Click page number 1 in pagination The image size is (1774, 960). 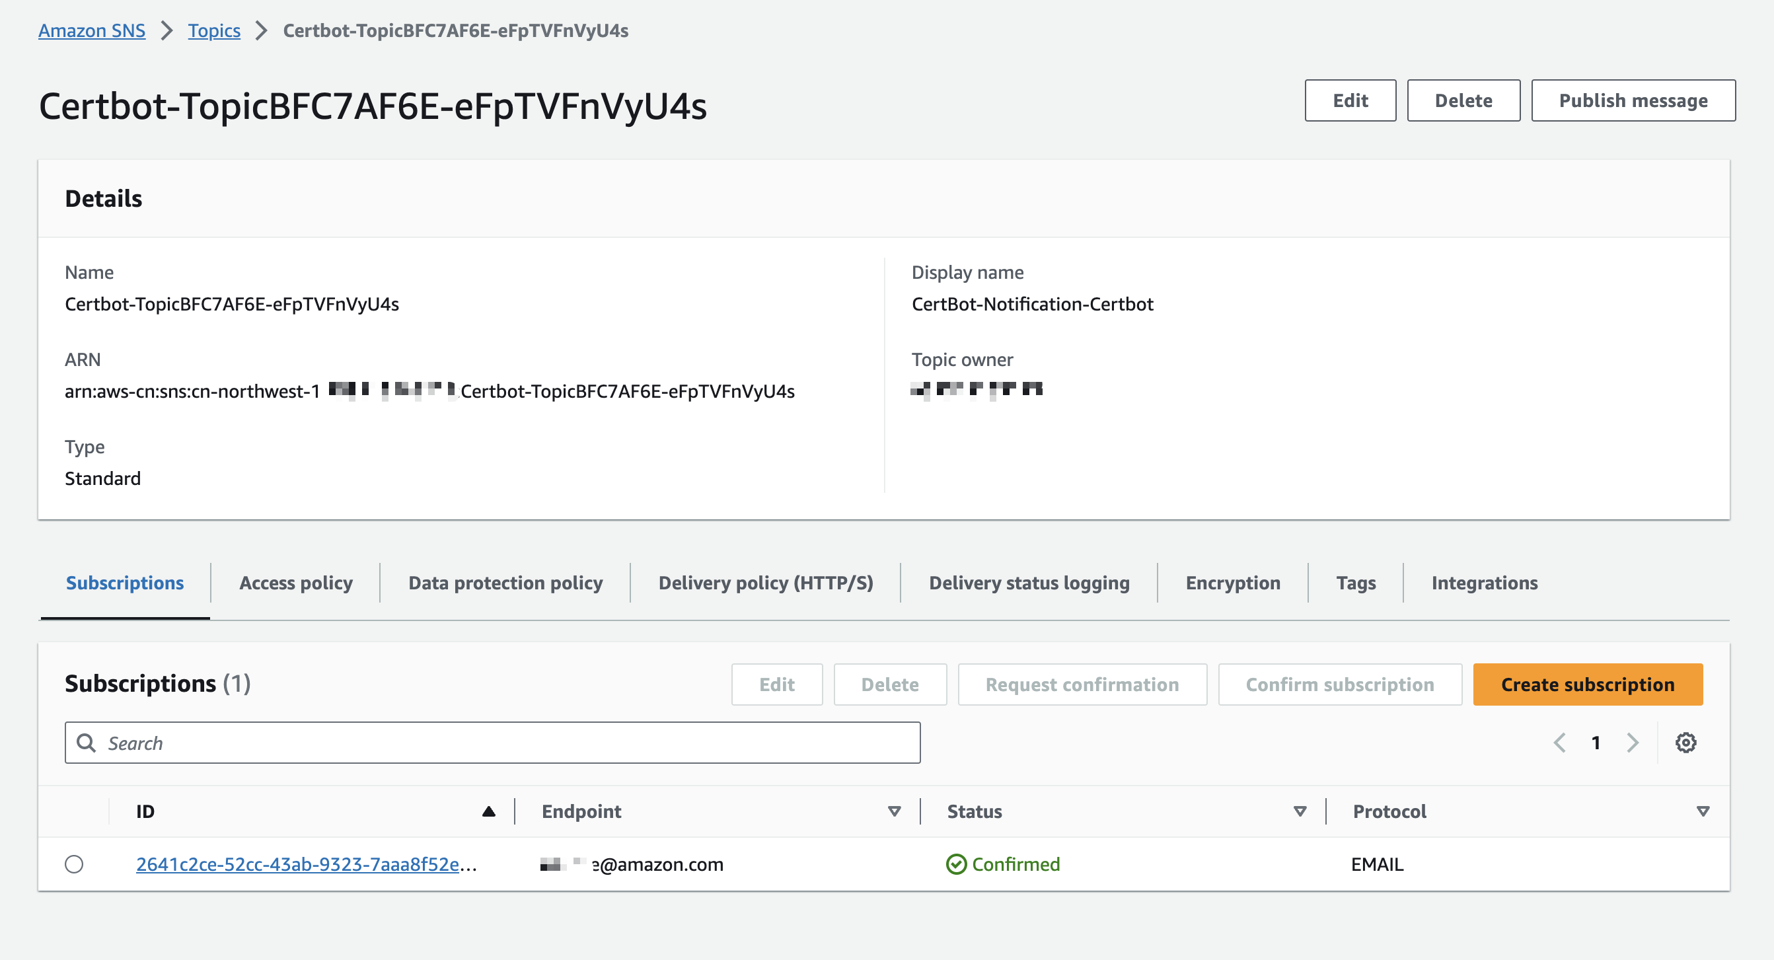pyautogui.click(x=1596, y=743)
